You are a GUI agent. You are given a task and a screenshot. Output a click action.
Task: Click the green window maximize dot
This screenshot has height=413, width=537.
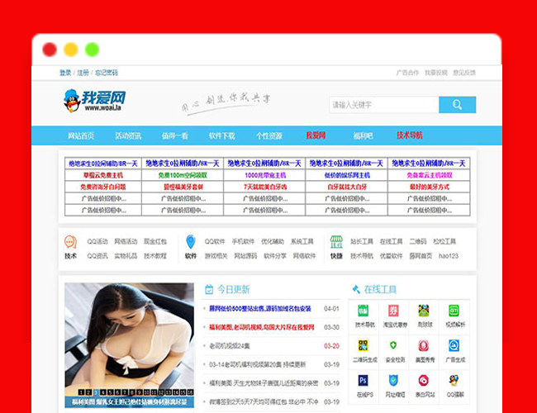point(93,50)
